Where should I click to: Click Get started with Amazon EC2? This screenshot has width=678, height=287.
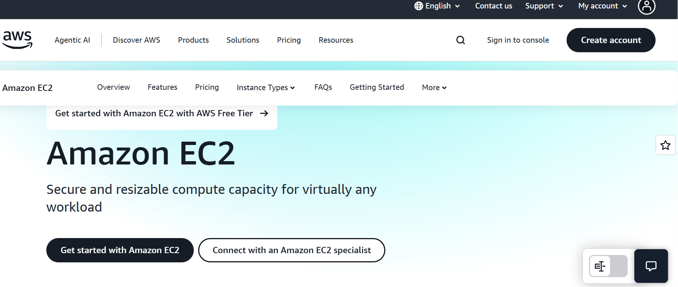tap(119, 250)
